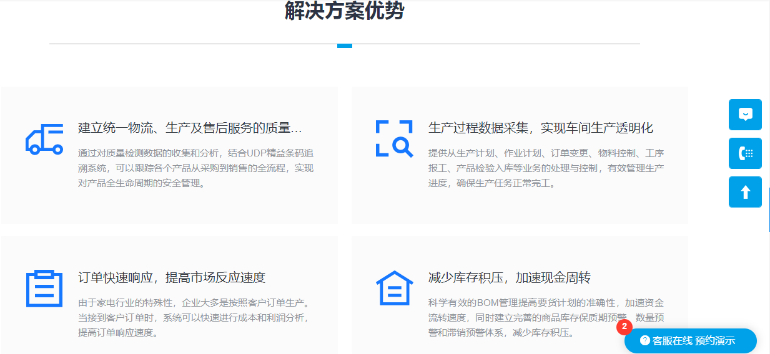Open 客服在线 预约演示 chat button
The height and width of the screenshot is (354, 770).
(691, 341)
